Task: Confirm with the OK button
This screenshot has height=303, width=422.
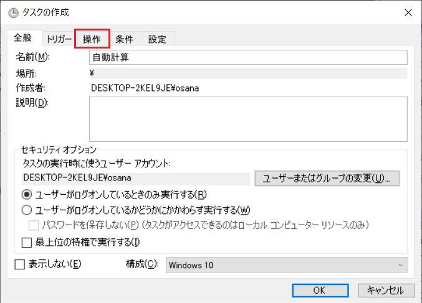Action: pyautogui.click(x=320, y=291)
